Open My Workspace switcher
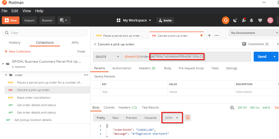This screenshot has height=139, width=279. (134, 20)
